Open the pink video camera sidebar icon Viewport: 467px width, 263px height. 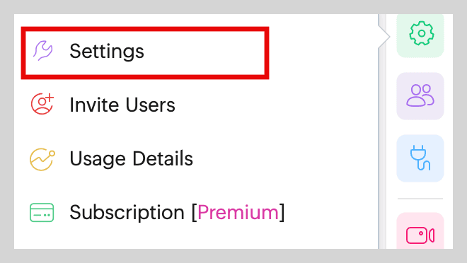pos(420,231)
